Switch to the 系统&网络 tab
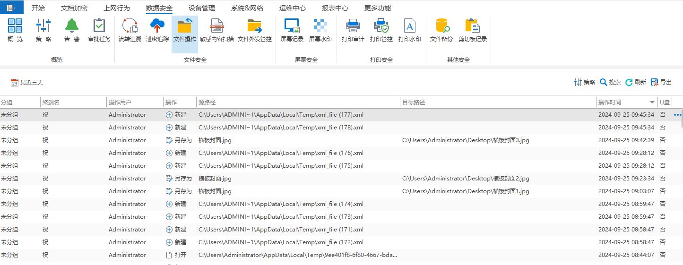This screenshot has height=265, width=683. (x=247, y=8)
